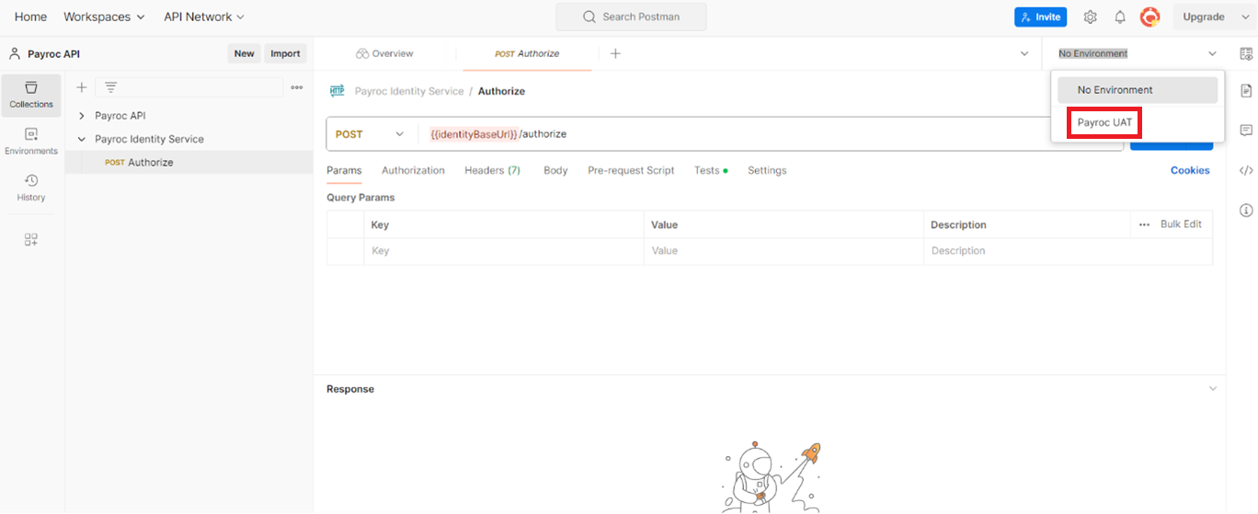The height and width of the screenshot is (514, 1258).
Task: Switch to the Pre-request Script tab
Action: click(x=631, y=170)
